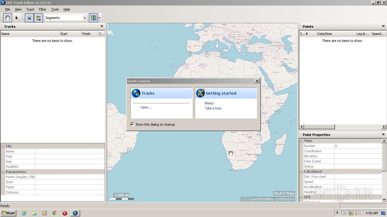The width and height of the screenshot is (387, 217).
Task: Open the map source dropdown arrow
Action: pyautogui.click(x=99, y=18)
